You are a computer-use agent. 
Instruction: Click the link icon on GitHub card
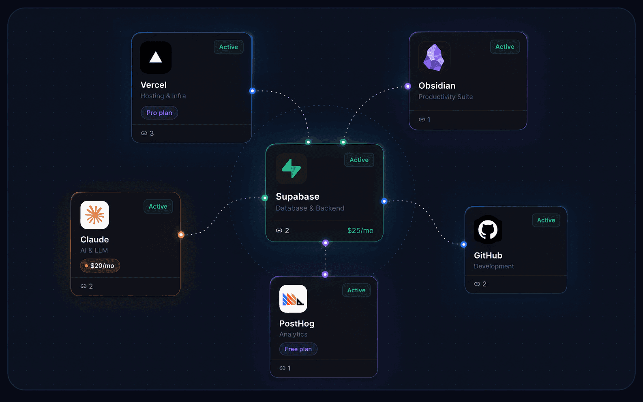click(x=477, y=284)
